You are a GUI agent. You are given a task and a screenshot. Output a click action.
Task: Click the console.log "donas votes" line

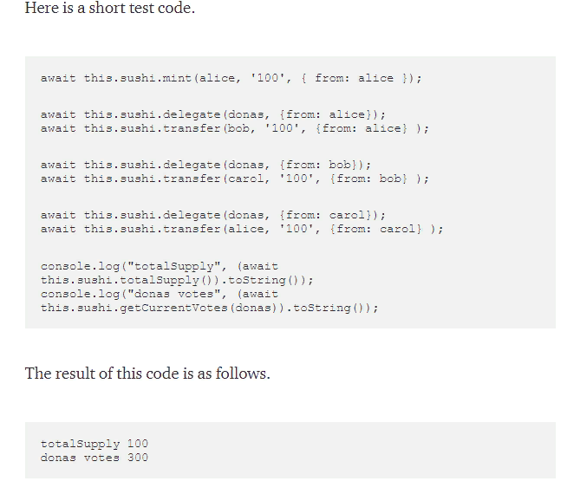160,294
